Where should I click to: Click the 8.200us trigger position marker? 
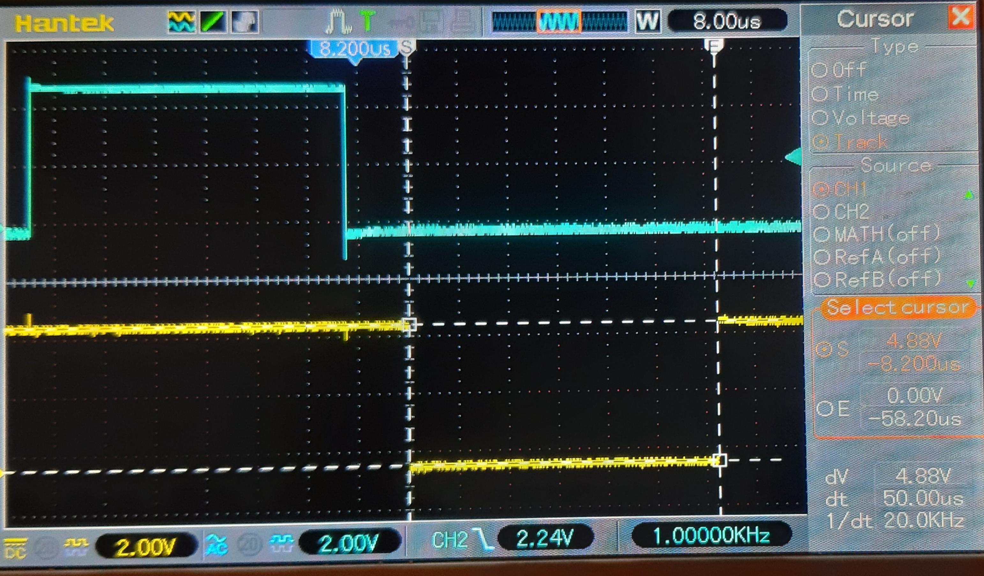click(355, 49)
